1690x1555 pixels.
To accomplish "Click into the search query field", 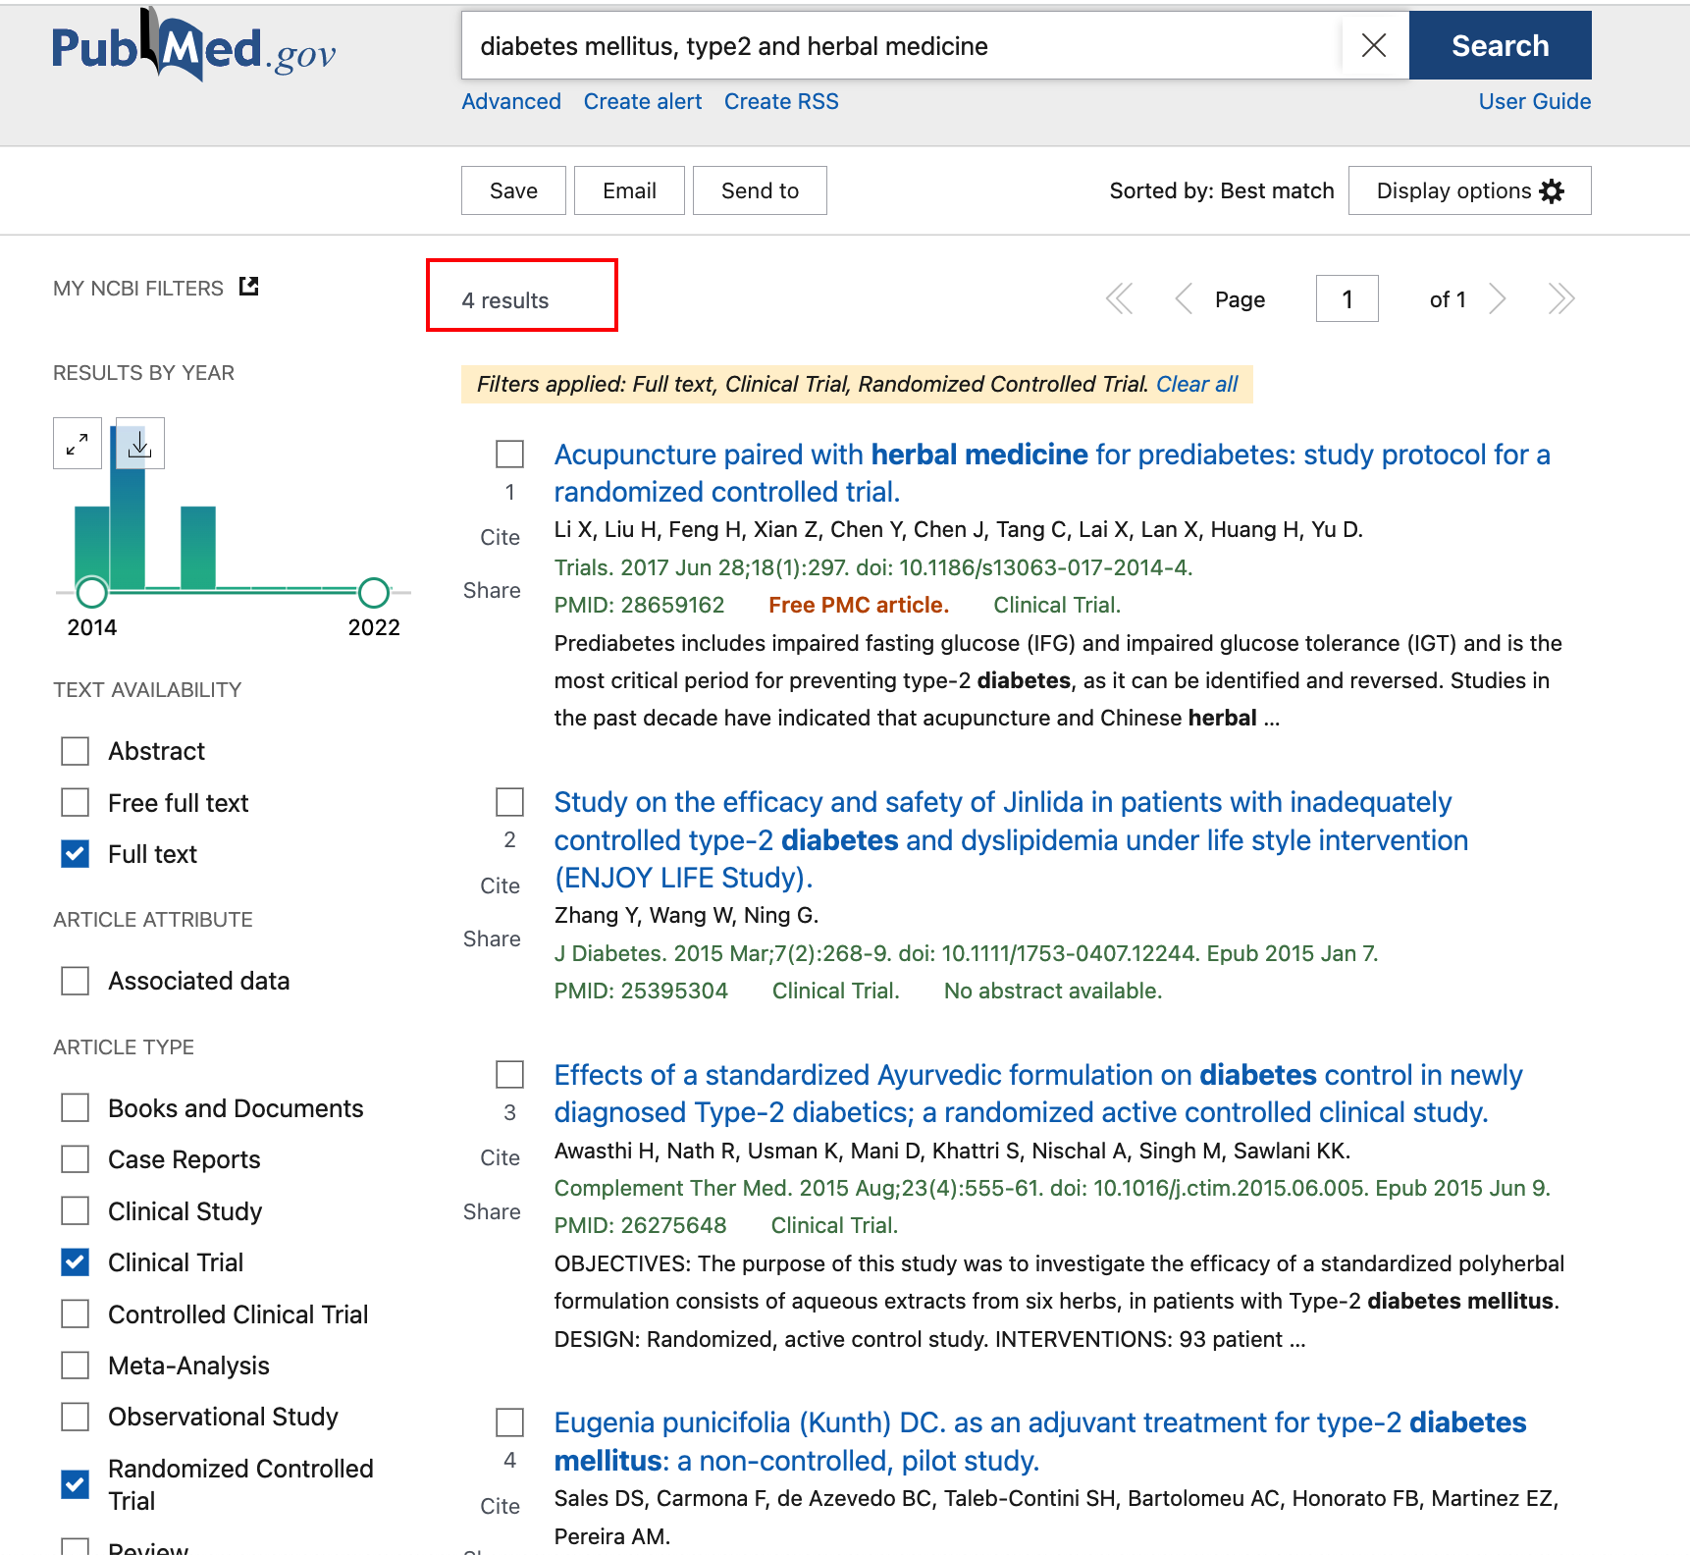I will pyautogui.click(x=901, y=45).
